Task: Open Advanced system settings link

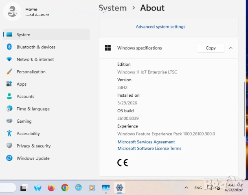Action: [x=160, y=27]
